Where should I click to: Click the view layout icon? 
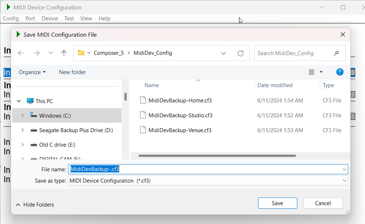tap(312, 72)
